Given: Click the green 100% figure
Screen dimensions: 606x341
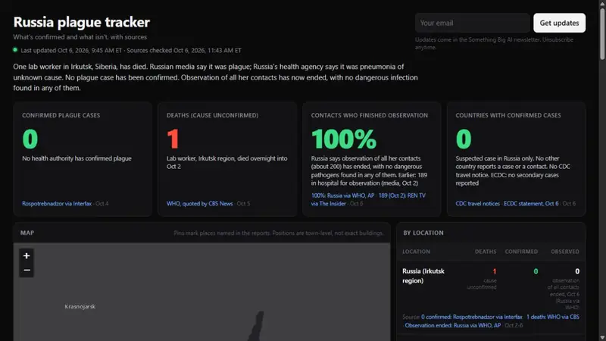Looking at the screenshot, I should pos(344,139).
